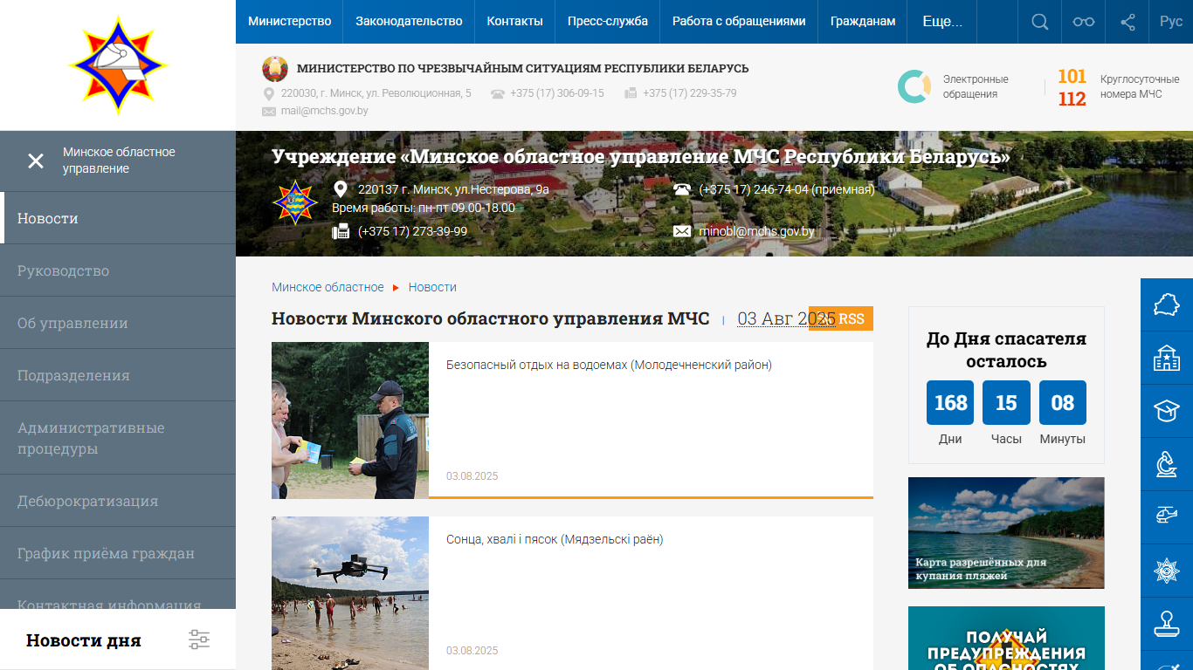Viewport: 1193px width, 670px height.
Task: Select Новости in the left sidebar
Action: 118,218
